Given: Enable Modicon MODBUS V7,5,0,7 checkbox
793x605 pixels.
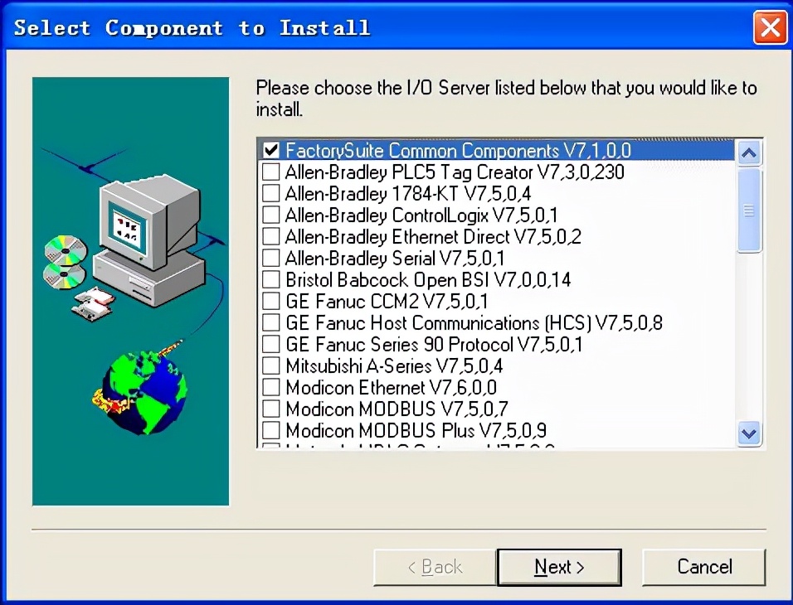Looking at the screenshot, I should coord(271,409).
